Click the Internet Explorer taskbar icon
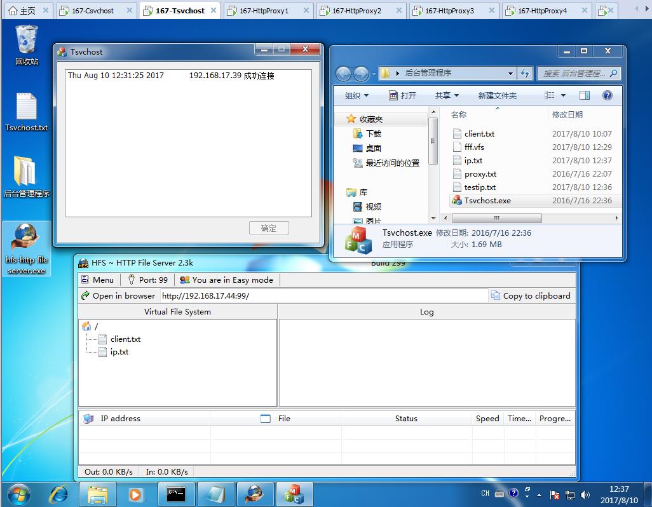 pyautogui.click(x=59, y=493)
